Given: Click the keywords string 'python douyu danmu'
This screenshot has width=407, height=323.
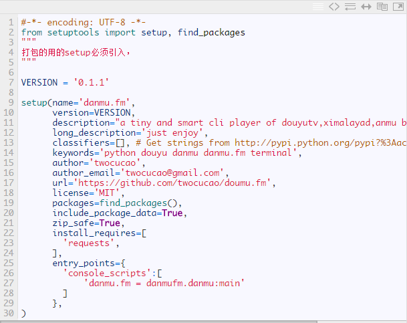Looking at the screenshot, I should pyautogui.click(x=198, y=152).
